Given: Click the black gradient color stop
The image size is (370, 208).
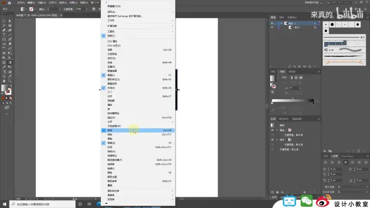Looking at the screenshot, I should click(x=313, y=103).
